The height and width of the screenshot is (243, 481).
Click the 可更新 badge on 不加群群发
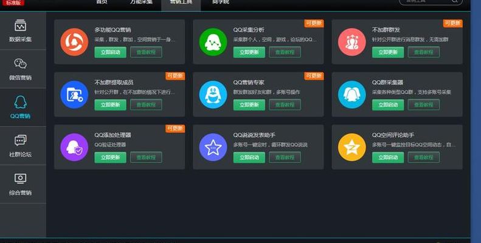453,23
